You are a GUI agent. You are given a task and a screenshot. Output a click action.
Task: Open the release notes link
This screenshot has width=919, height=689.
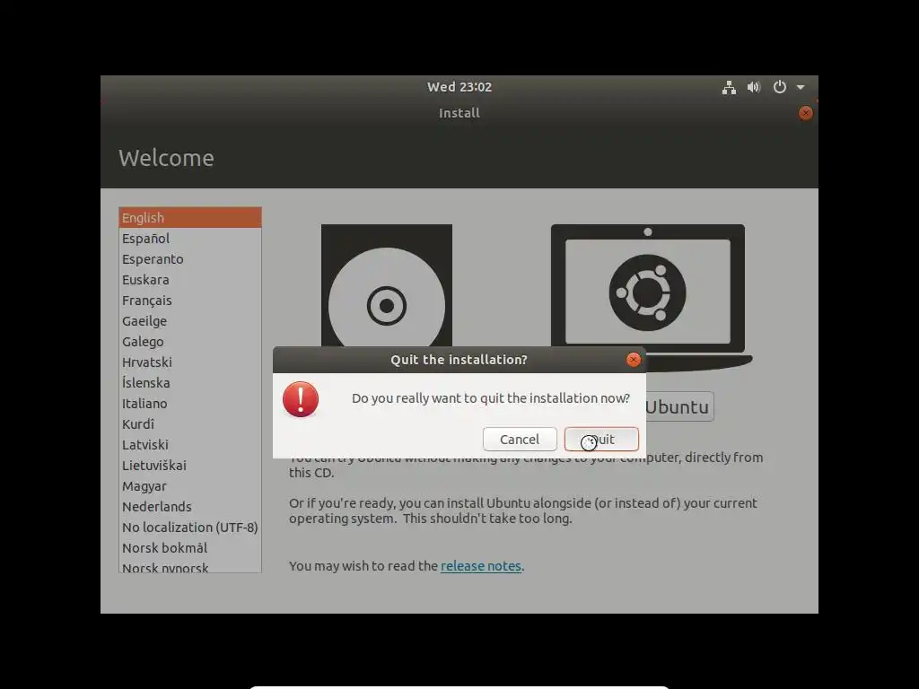(x=481, y=566)
